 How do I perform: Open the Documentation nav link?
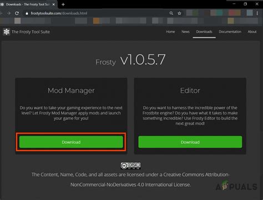230,32
